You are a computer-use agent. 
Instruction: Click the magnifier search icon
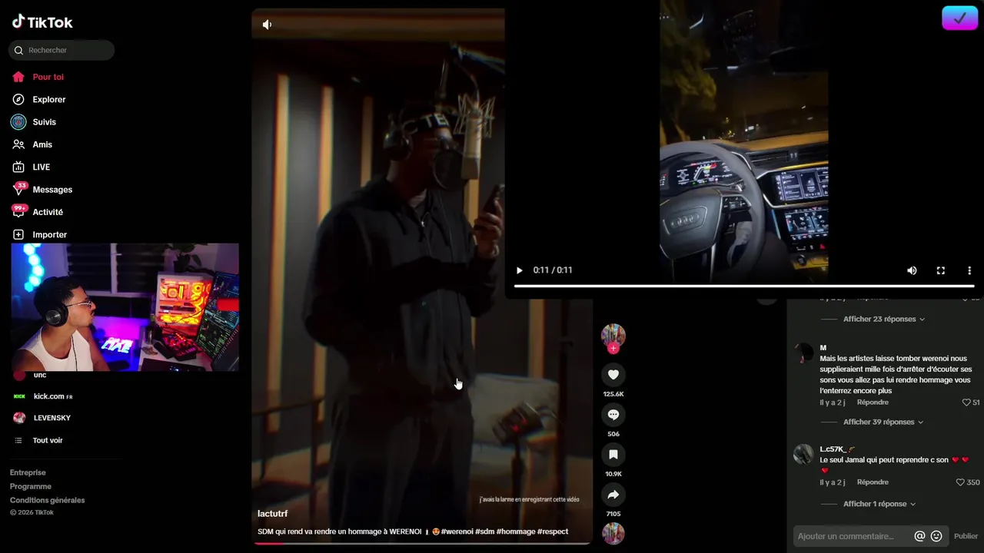(x=19, y=51)
